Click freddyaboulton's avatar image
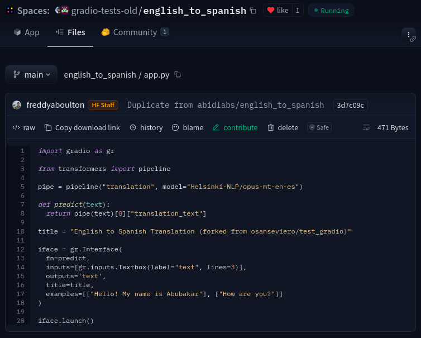The height and width of the screenshot is (338, 421). click(17, 105)
